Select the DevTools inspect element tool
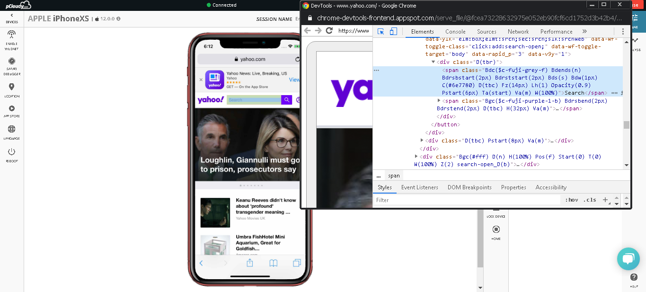The image size is (646, 292). point(381,32)
